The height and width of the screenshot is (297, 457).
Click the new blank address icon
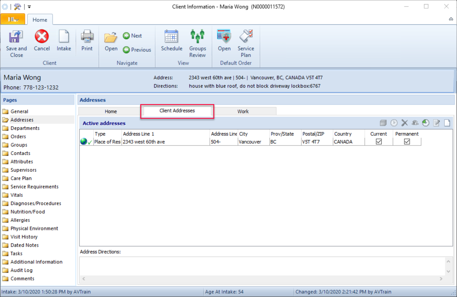tap(447, 123)
